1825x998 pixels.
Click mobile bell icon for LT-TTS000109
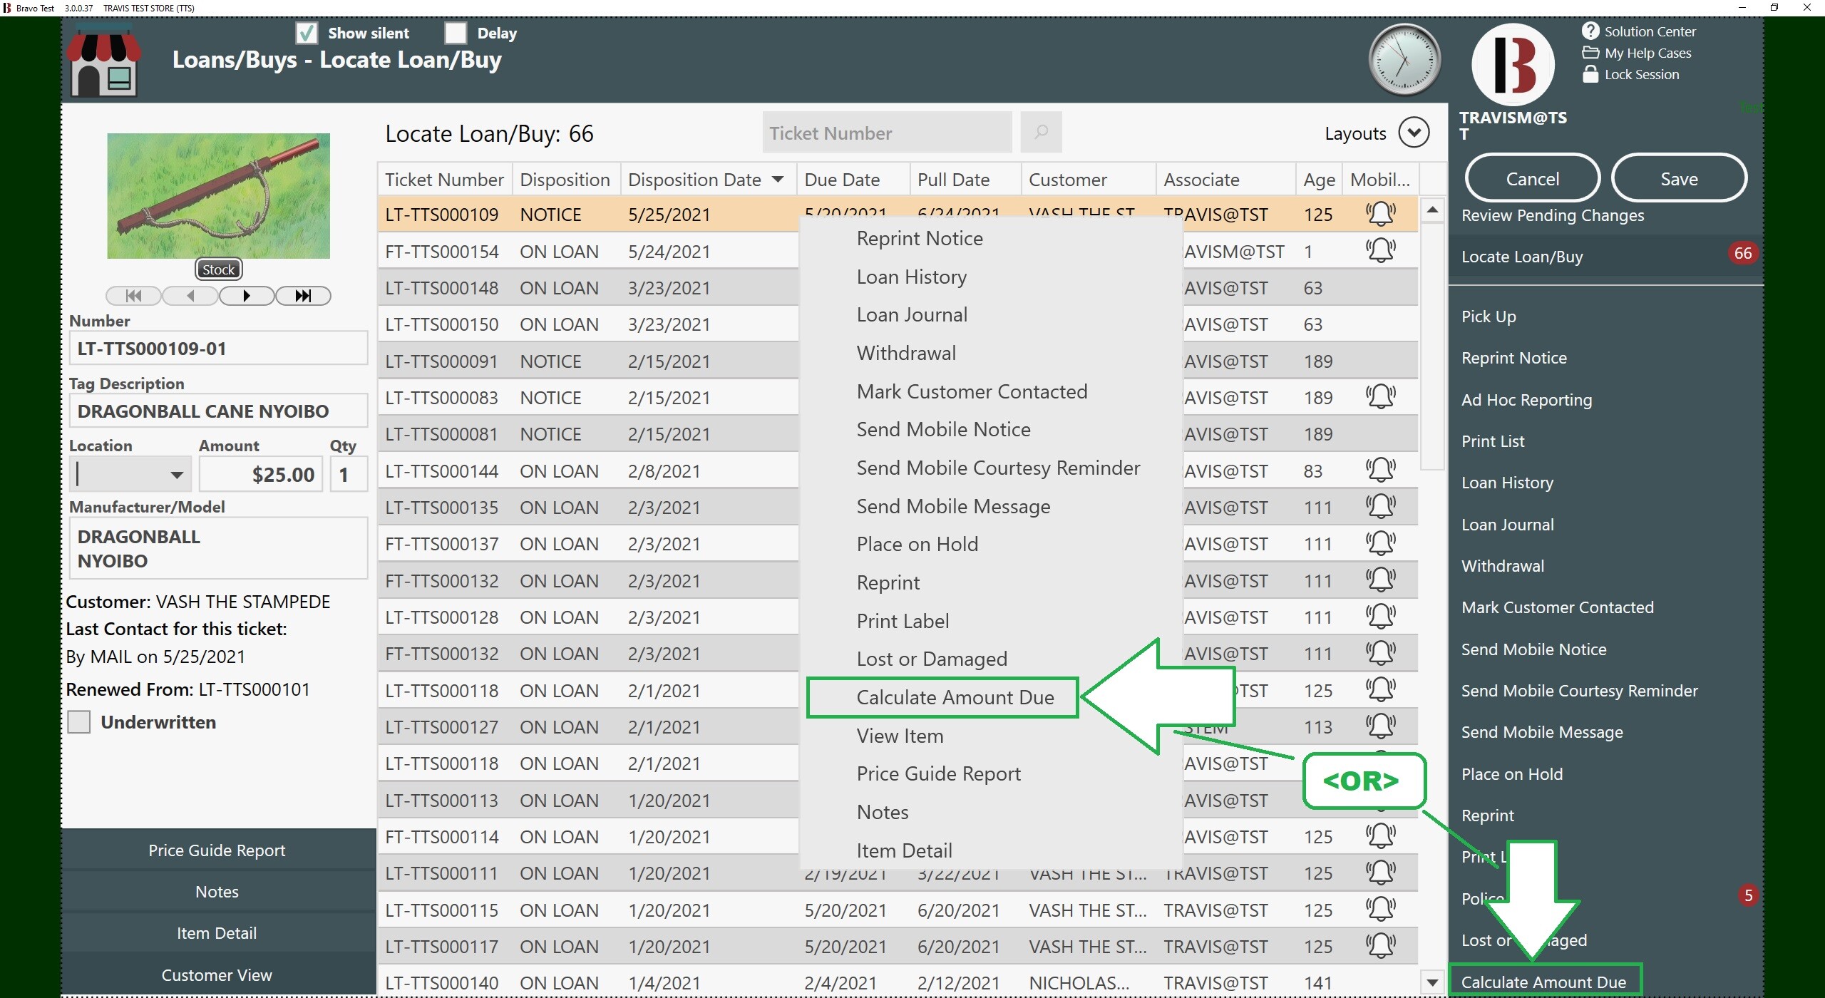coord(1381,214)
